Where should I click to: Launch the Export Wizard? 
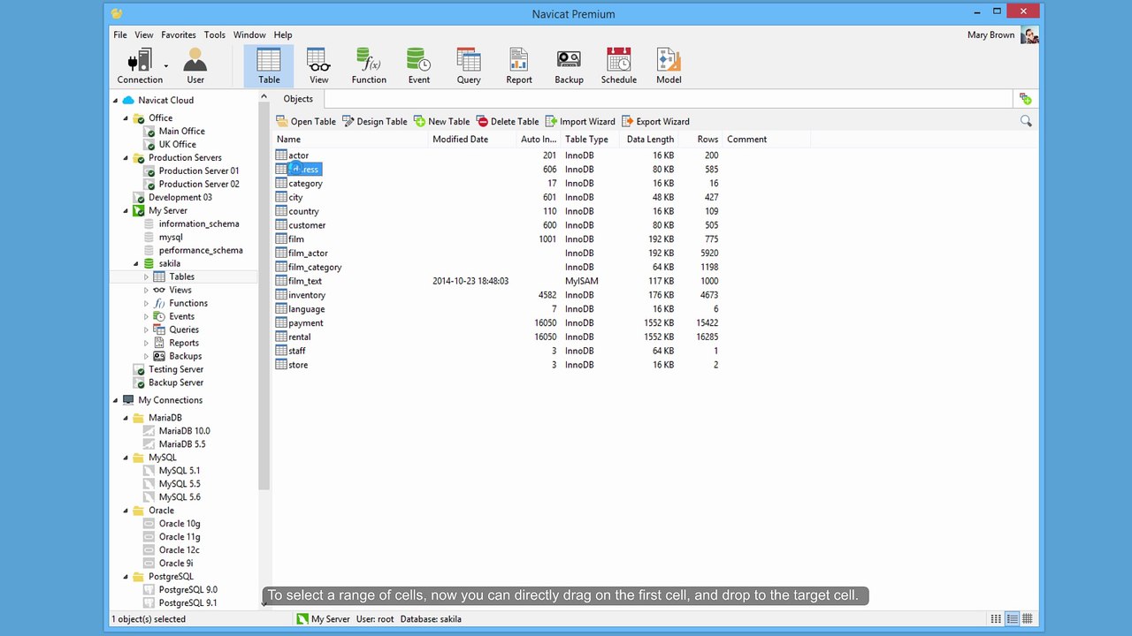(655, 122)
